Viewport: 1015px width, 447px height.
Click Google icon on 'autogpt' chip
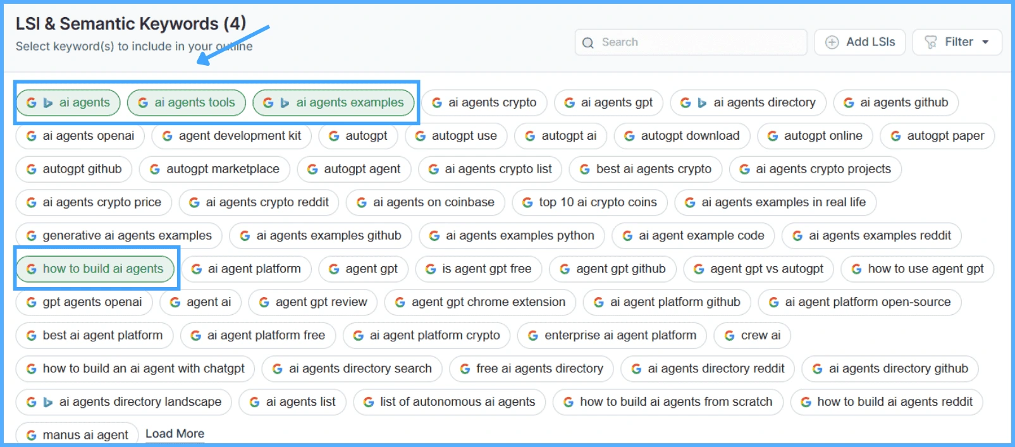point(334,136)
